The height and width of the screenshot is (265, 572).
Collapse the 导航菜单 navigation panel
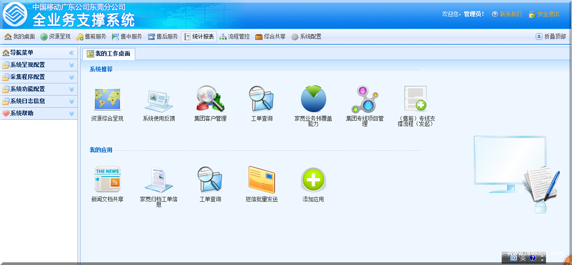coord(71,53)
